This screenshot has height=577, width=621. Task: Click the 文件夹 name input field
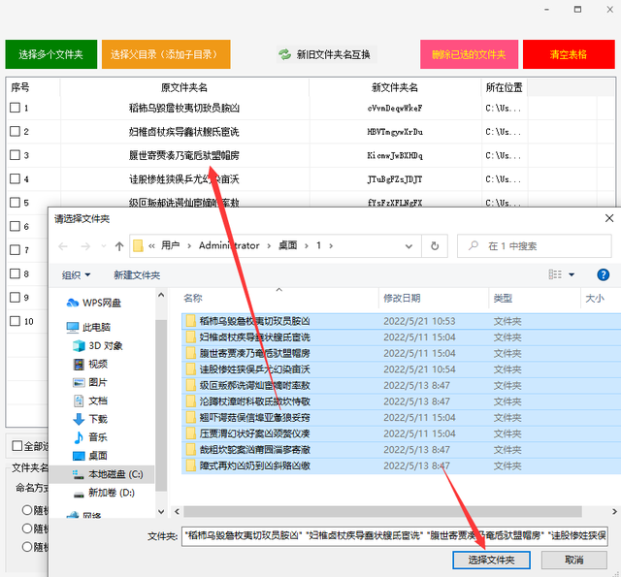click(x=395, y=536)
